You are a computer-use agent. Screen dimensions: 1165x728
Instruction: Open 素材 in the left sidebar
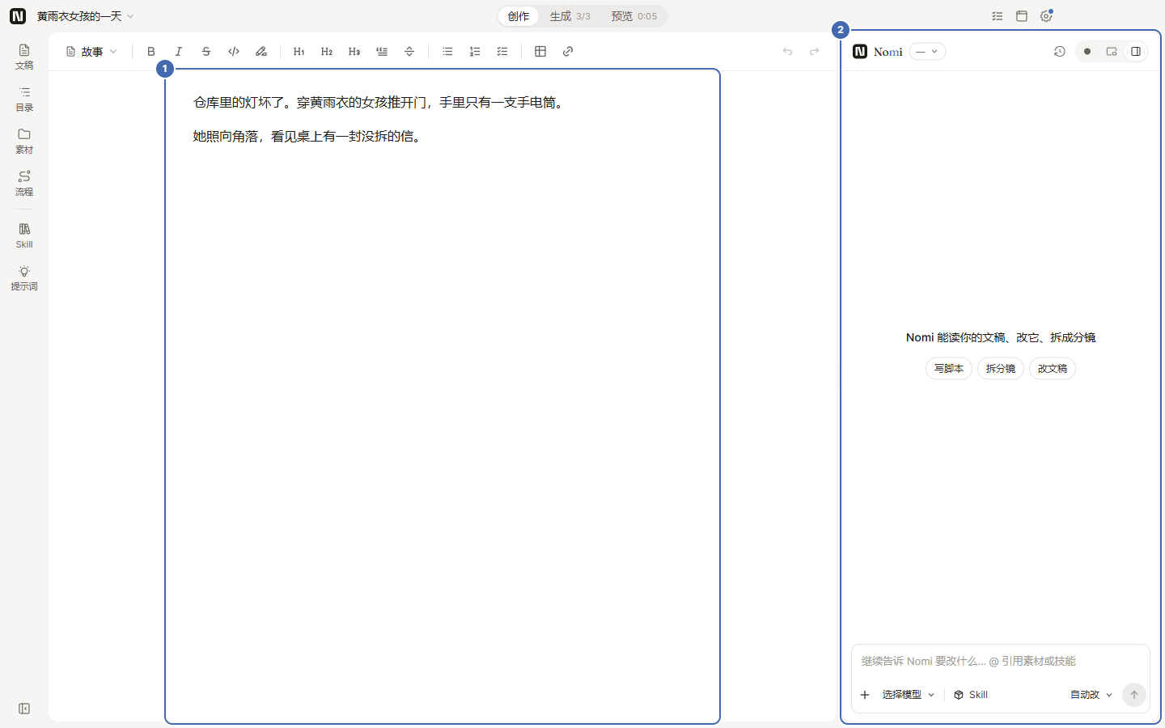point(24,142)
